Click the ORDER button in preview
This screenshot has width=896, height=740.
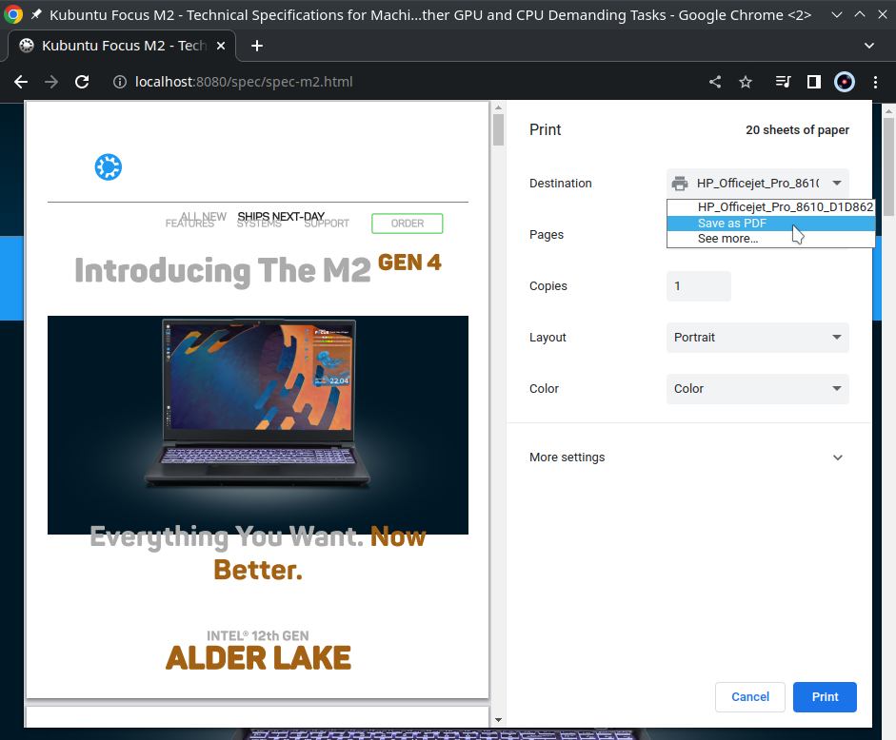(x=408, y=224)
